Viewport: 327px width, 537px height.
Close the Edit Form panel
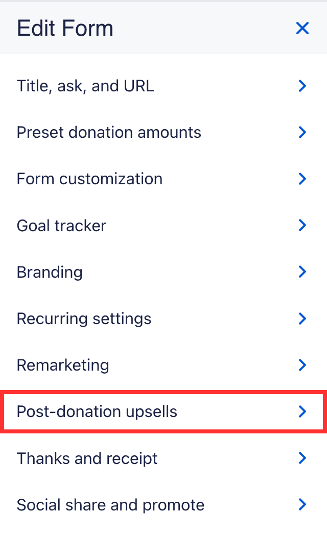(x=302, y=28)
